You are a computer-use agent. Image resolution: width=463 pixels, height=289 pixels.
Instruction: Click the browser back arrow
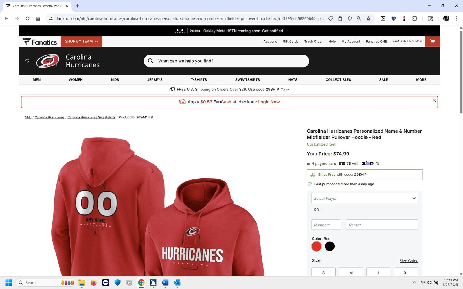point(6,18)
